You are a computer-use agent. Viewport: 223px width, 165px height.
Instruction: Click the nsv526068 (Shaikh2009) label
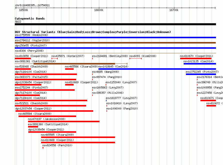(x=32, y=66)
